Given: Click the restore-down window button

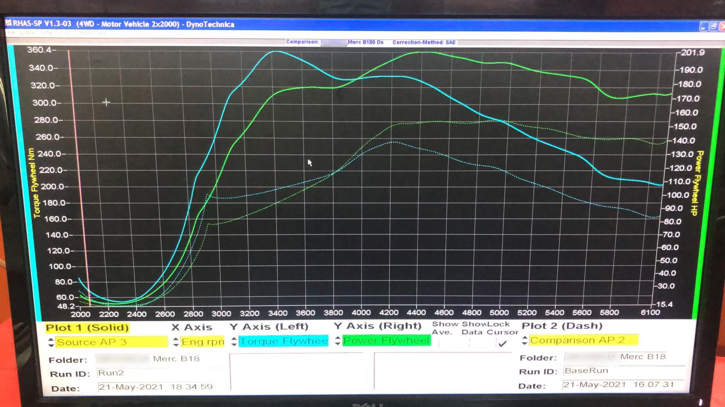Looking at the screenshot, I should coord(714,27).
